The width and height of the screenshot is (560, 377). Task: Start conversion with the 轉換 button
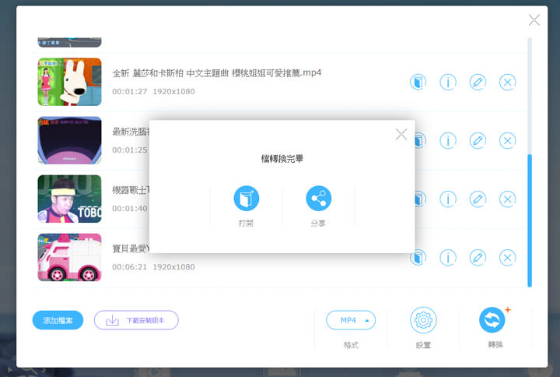click(492, 320)
